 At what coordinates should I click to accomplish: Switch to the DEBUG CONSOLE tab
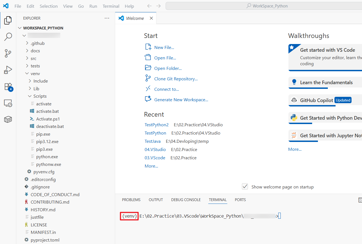pos(186,200)
